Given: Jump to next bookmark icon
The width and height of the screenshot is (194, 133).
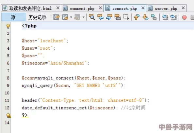Looking at the screenshot, I should coord(145,17).
